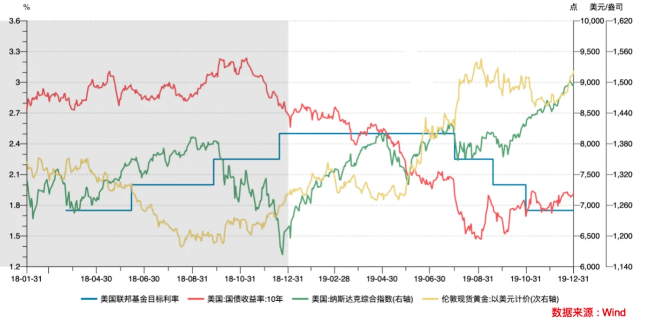Click the 10,000 tick on the right axis
Screen dimensions: 653x328
pos(590,21)
